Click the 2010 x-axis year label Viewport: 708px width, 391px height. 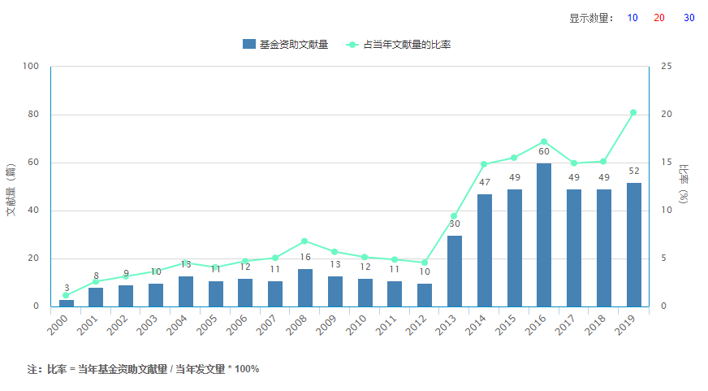coord(357,325)
